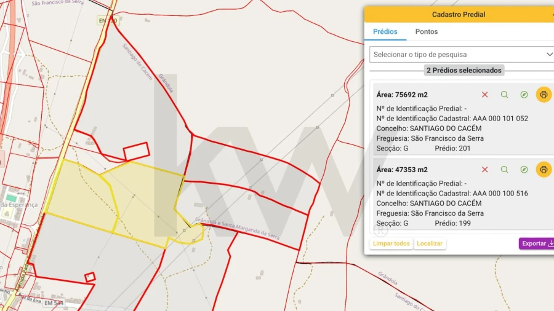Print the 47353 m2 parcel record
Viewport: 554px width, 311px height.
coord(544,170)
